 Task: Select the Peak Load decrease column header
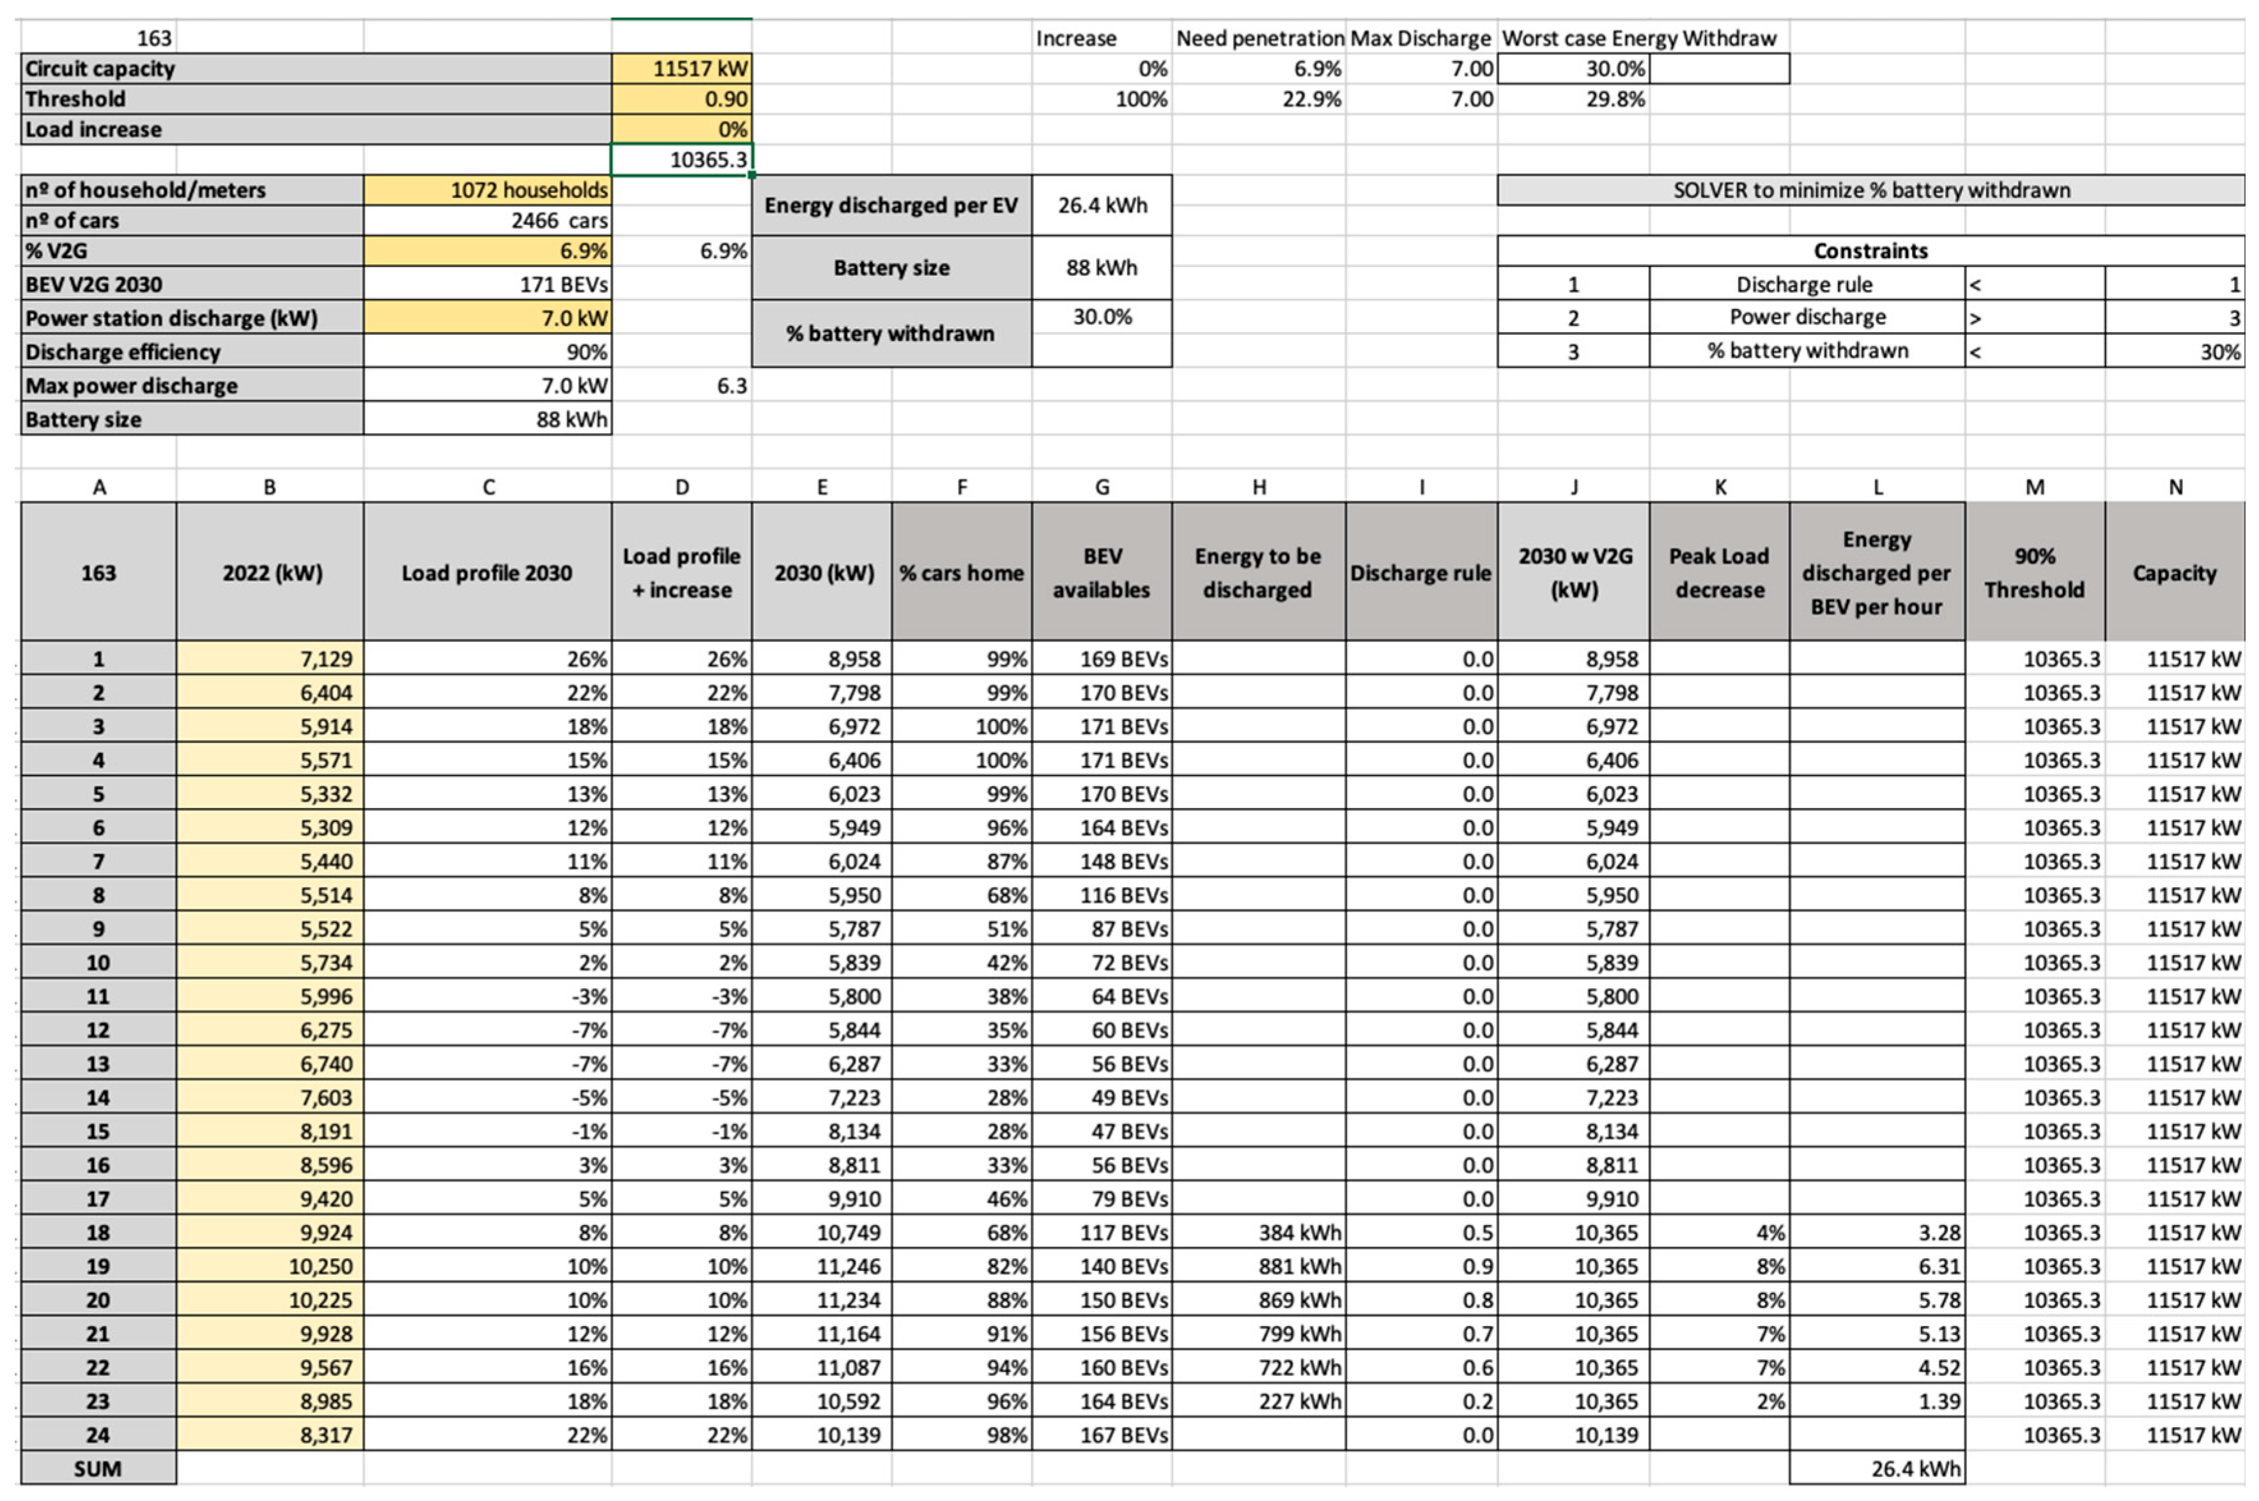(1719, 572)
